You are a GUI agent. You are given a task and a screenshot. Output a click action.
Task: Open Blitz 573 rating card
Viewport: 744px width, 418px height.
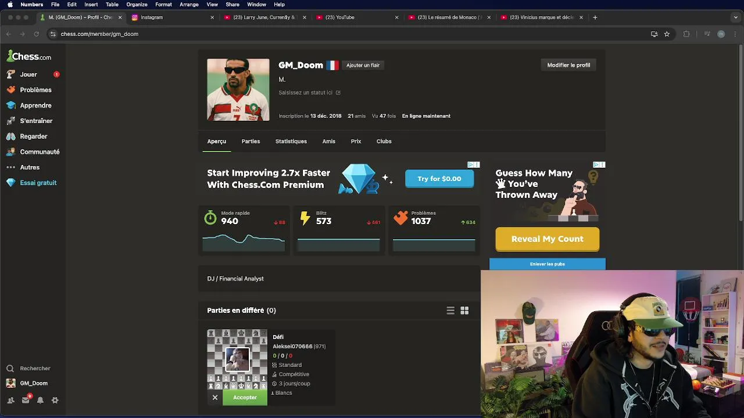coord(338,230)
